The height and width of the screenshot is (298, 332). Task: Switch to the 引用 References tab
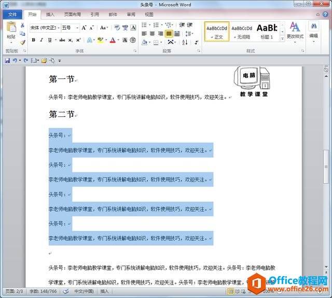point(94,15)
